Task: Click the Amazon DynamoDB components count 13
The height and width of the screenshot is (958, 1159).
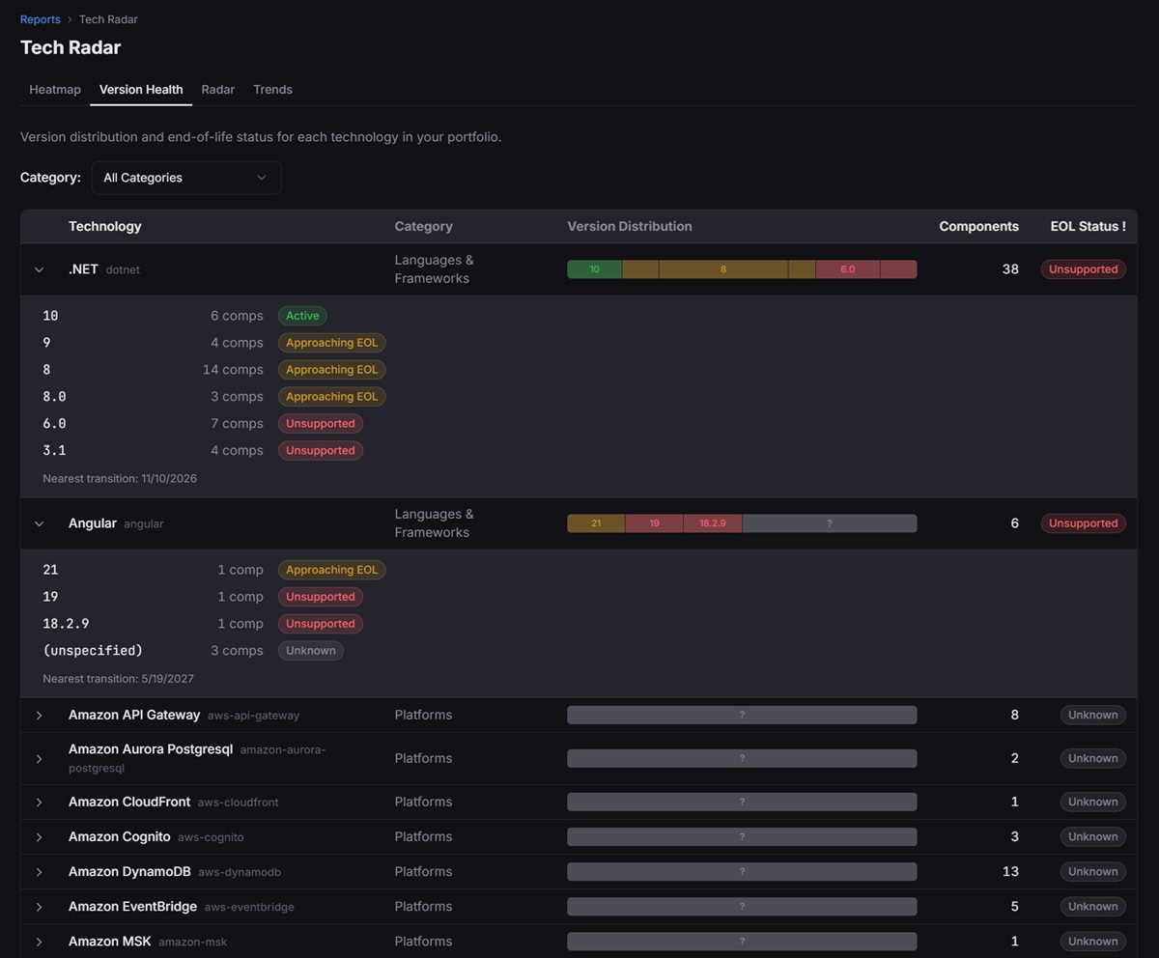Action: pyautogui.click(x=1010, y=872)
